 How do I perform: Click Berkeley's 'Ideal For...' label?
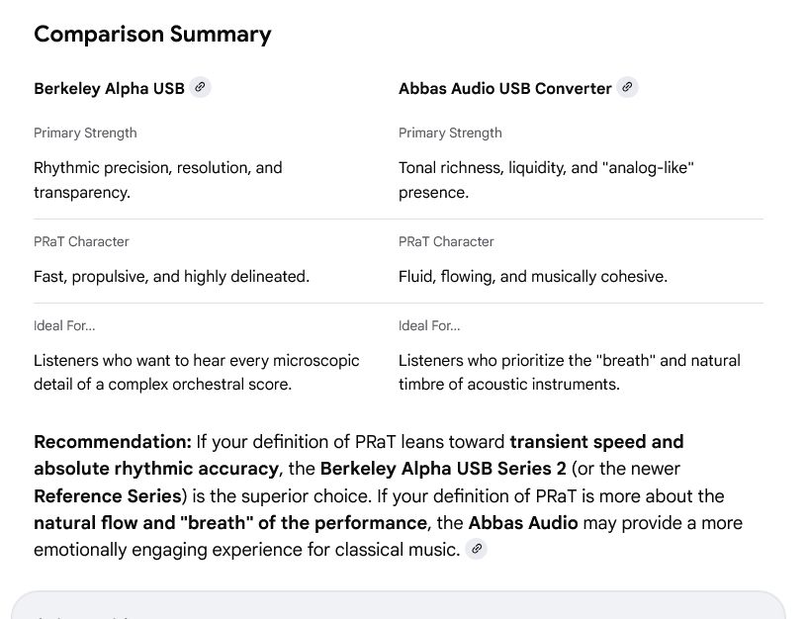pos(64,325)
